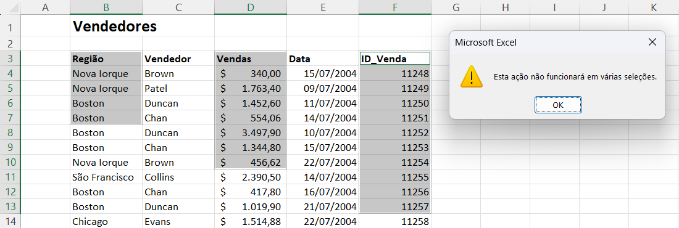This screenshot has width=679, height=228.
Task: Click the 1.019,90 sales cell
Action: (x=251, y=206)
